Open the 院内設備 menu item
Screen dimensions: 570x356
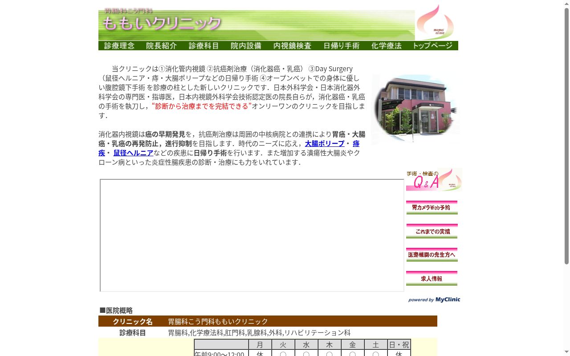point(246,46)
